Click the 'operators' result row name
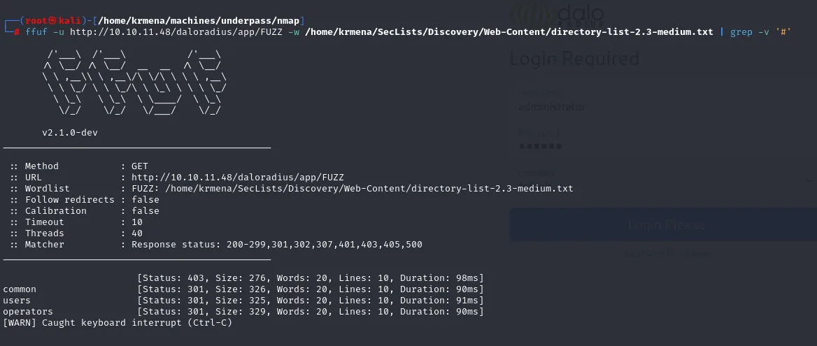Viewport: 817px width, 346px height. coord(27,312)
